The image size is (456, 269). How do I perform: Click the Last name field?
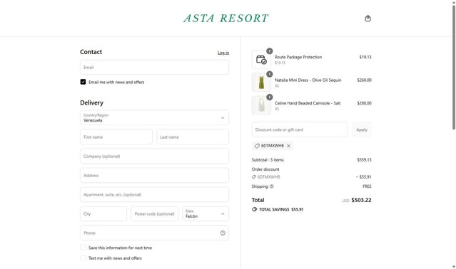(193, 137)
